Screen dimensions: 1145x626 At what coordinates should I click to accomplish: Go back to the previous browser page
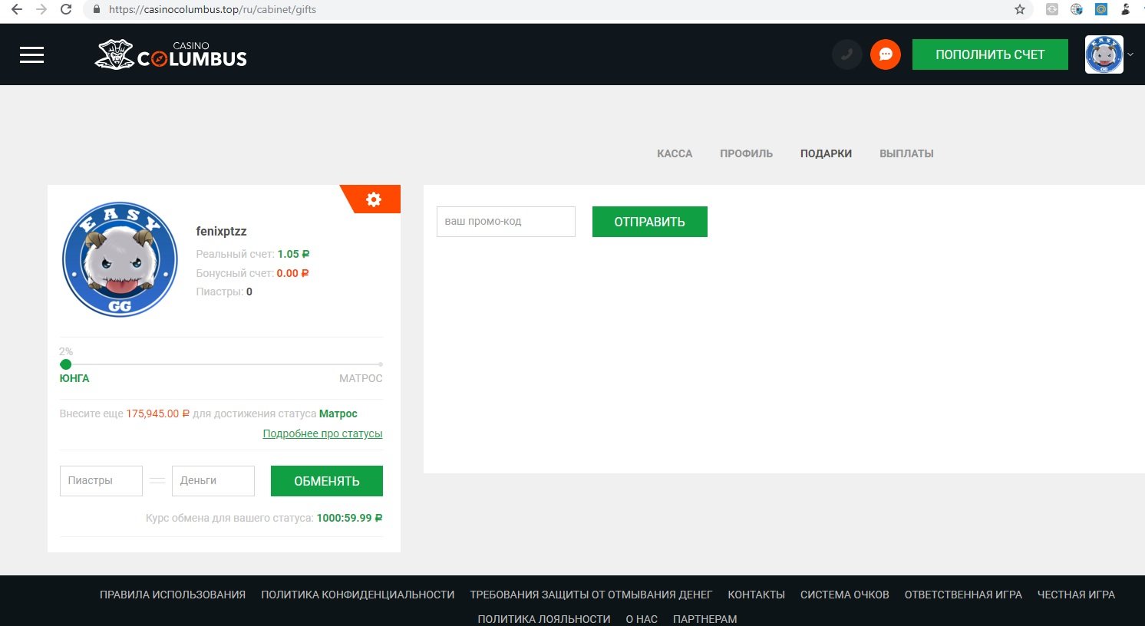16,10
